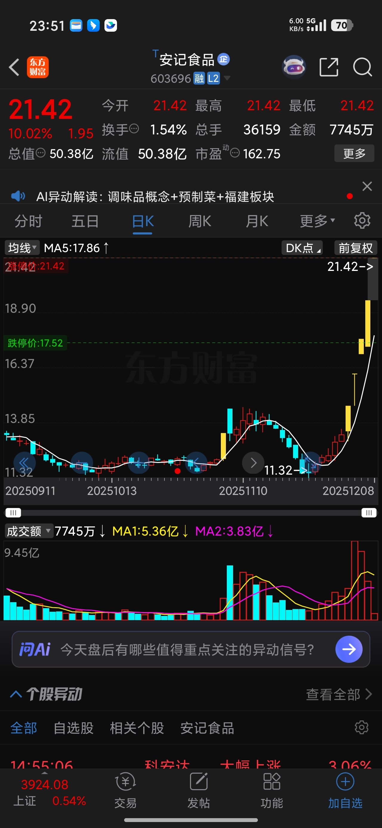Switch to 五日 chart tab
This screenshot has height=828, width=382.
[x=85, y=221]
